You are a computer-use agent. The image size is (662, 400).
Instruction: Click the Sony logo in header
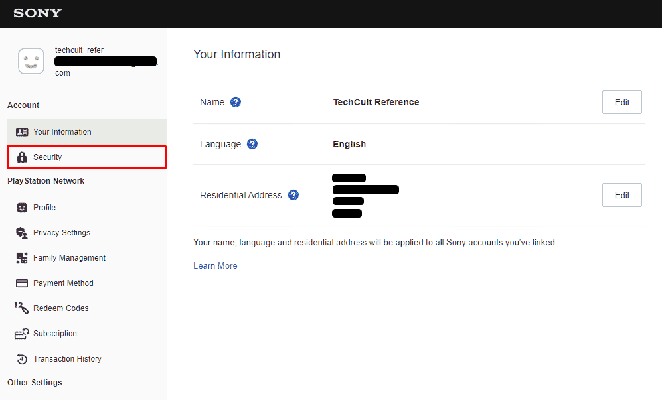(38, 13)
